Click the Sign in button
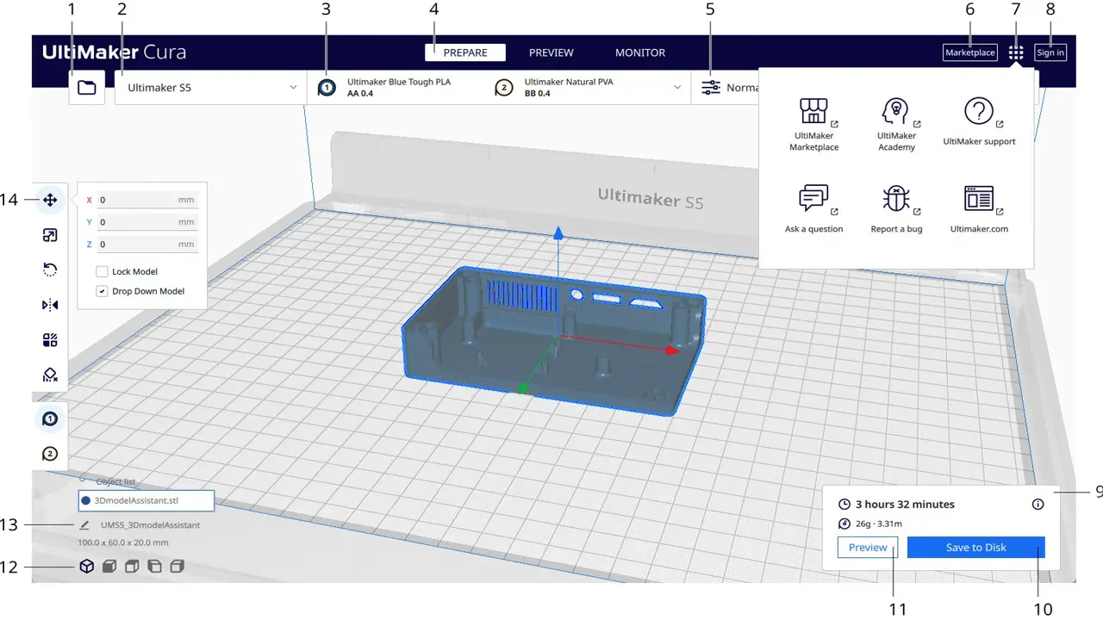This screenshot has height=620, width=1103. tap(1050, 53)
